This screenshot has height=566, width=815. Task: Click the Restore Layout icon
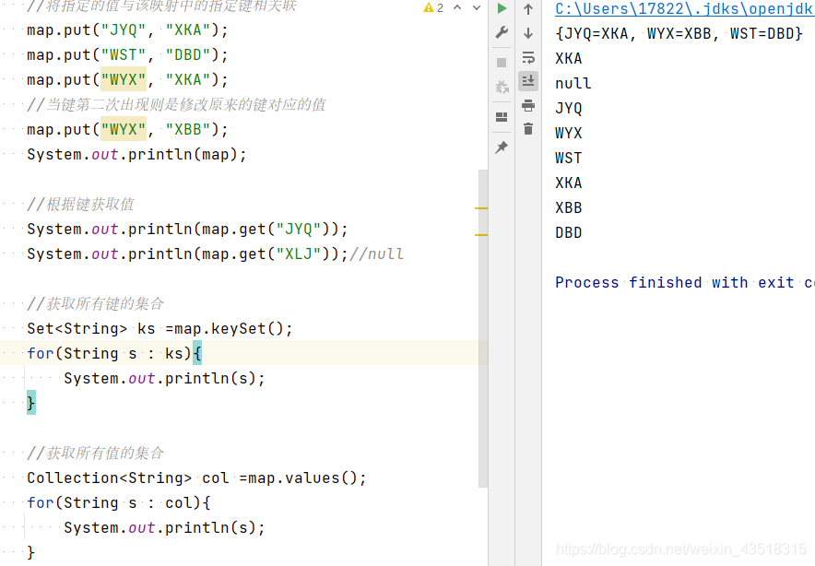pos(502,117)
